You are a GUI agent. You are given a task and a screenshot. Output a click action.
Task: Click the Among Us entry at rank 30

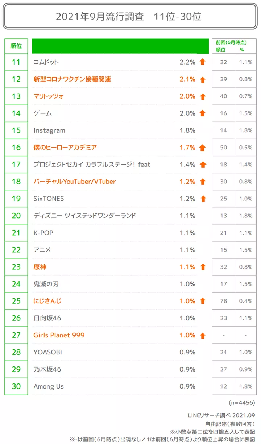(x=49, y=386)
